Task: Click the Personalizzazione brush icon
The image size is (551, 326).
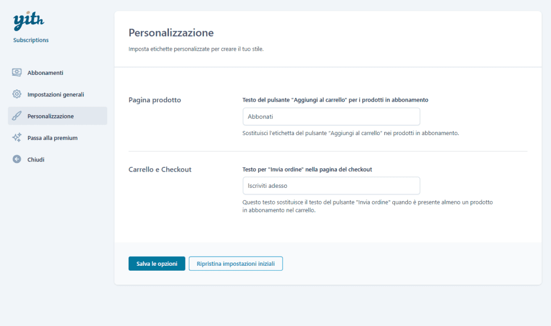Action: point(17,116)
